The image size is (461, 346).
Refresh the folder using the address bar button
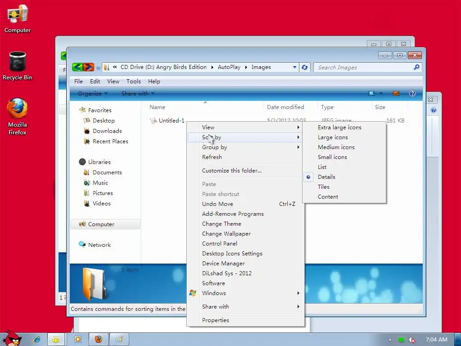[305, 68]
